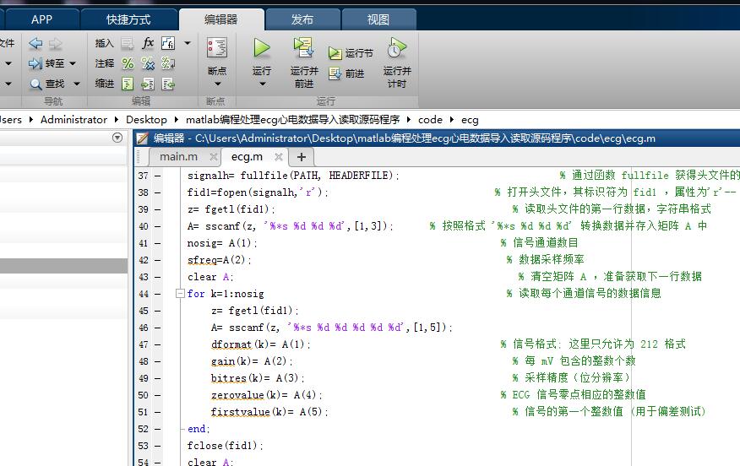Toggle breakpoint dash on line 44
740x466 pixels.
[x=158, y=294]
